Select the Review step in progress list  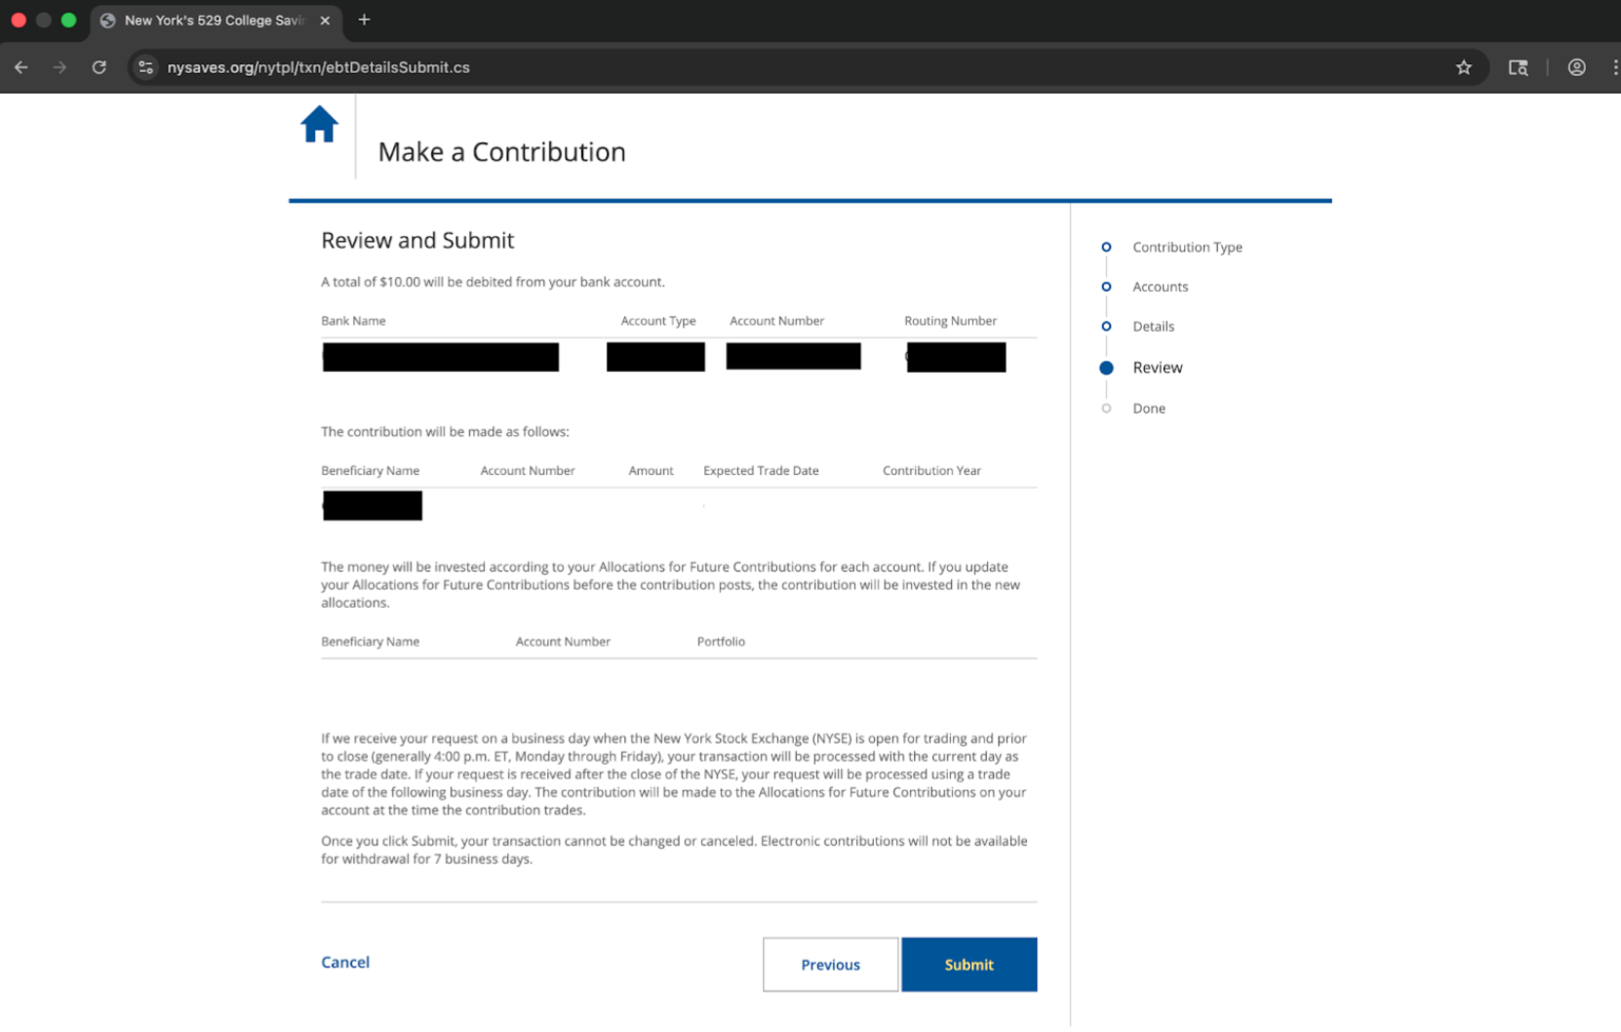click(x=1157, y=368)
